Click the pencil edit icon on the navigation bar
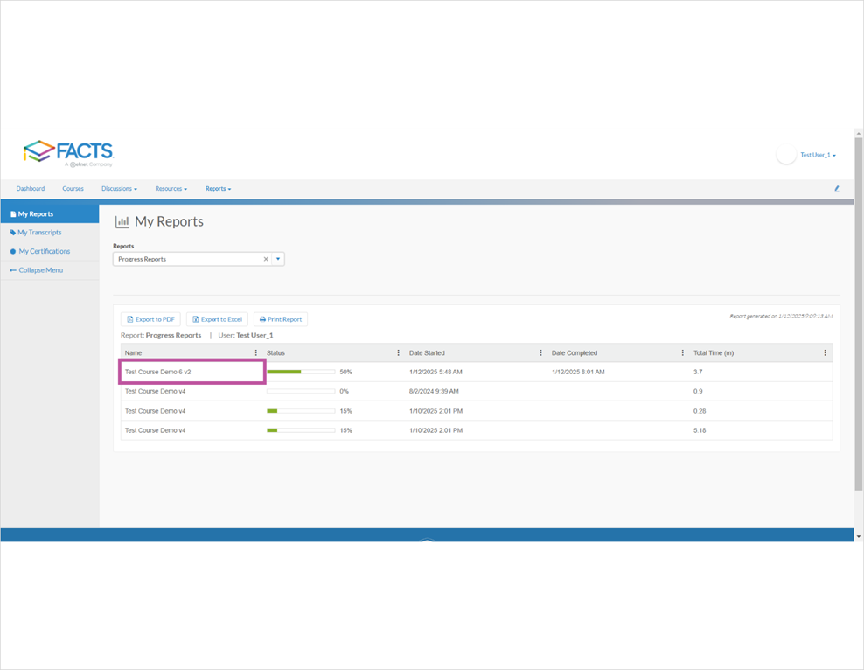This screenshot has width=864, height=670. coord(836,188)
